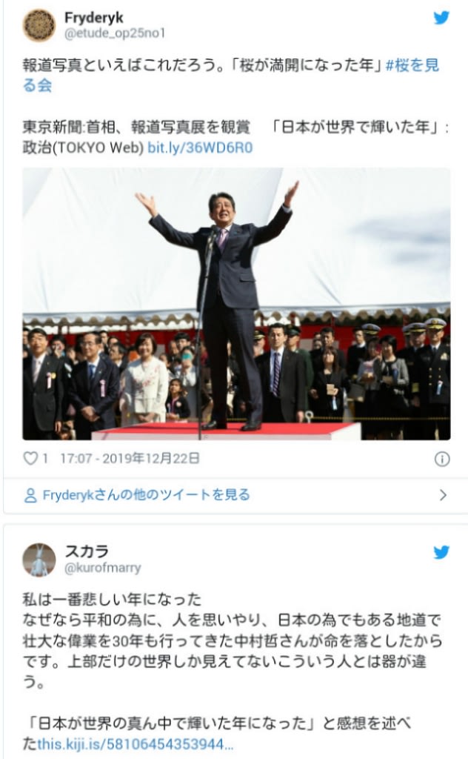Click the スカラ display name
Screen dimensions: 468x759
tap(87, 551)
